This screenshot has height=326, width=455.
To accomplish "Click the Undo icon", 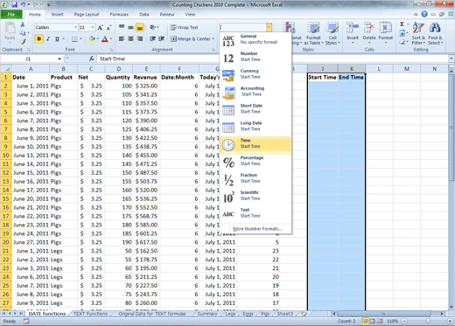I will click(x=23, y=4).
